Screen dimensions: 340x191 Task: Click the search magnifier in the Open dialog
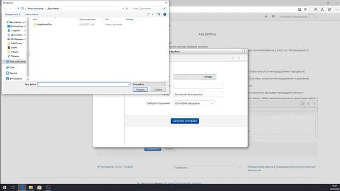coord(164,8)
